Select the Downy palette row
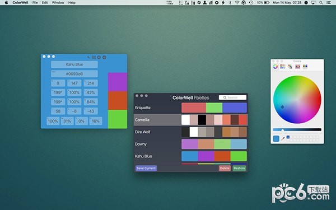The width and height of the screenshot is (336, 210). point(191,144)
